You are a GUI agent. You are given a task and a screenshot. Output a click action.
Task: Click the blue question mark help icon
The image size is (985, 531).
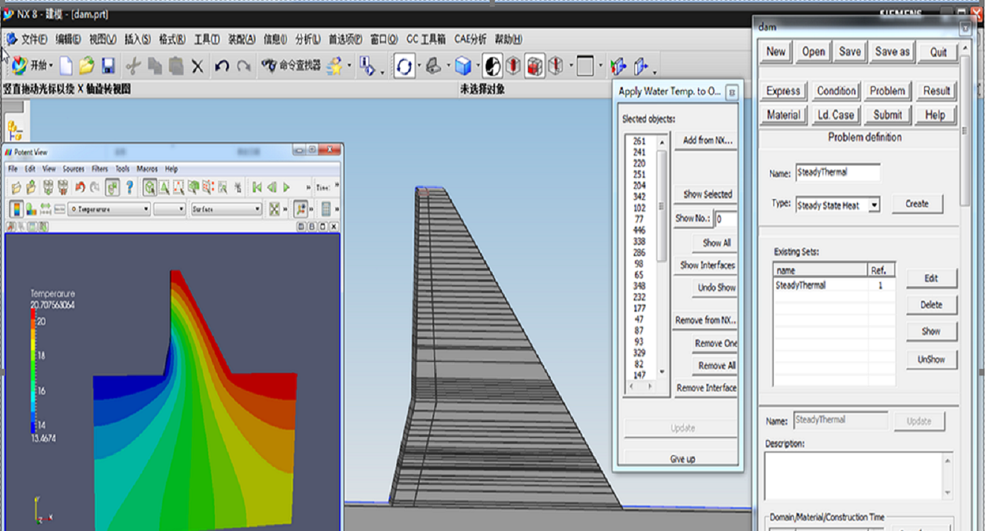click(129, 187)
